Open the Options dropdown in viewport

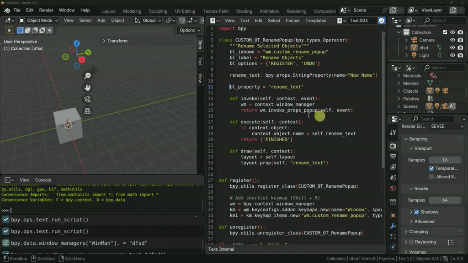pos(190,31)
